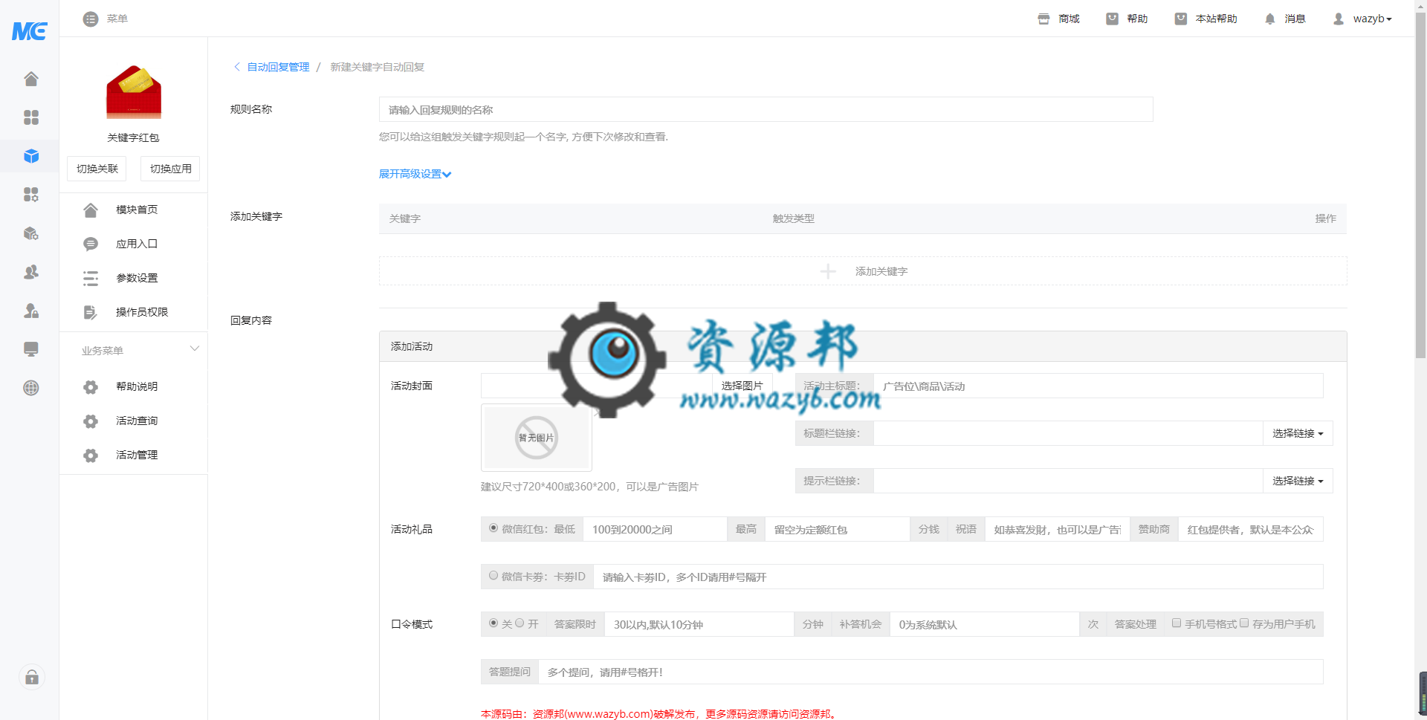Set 口令模式 to 关

[494, 623]
